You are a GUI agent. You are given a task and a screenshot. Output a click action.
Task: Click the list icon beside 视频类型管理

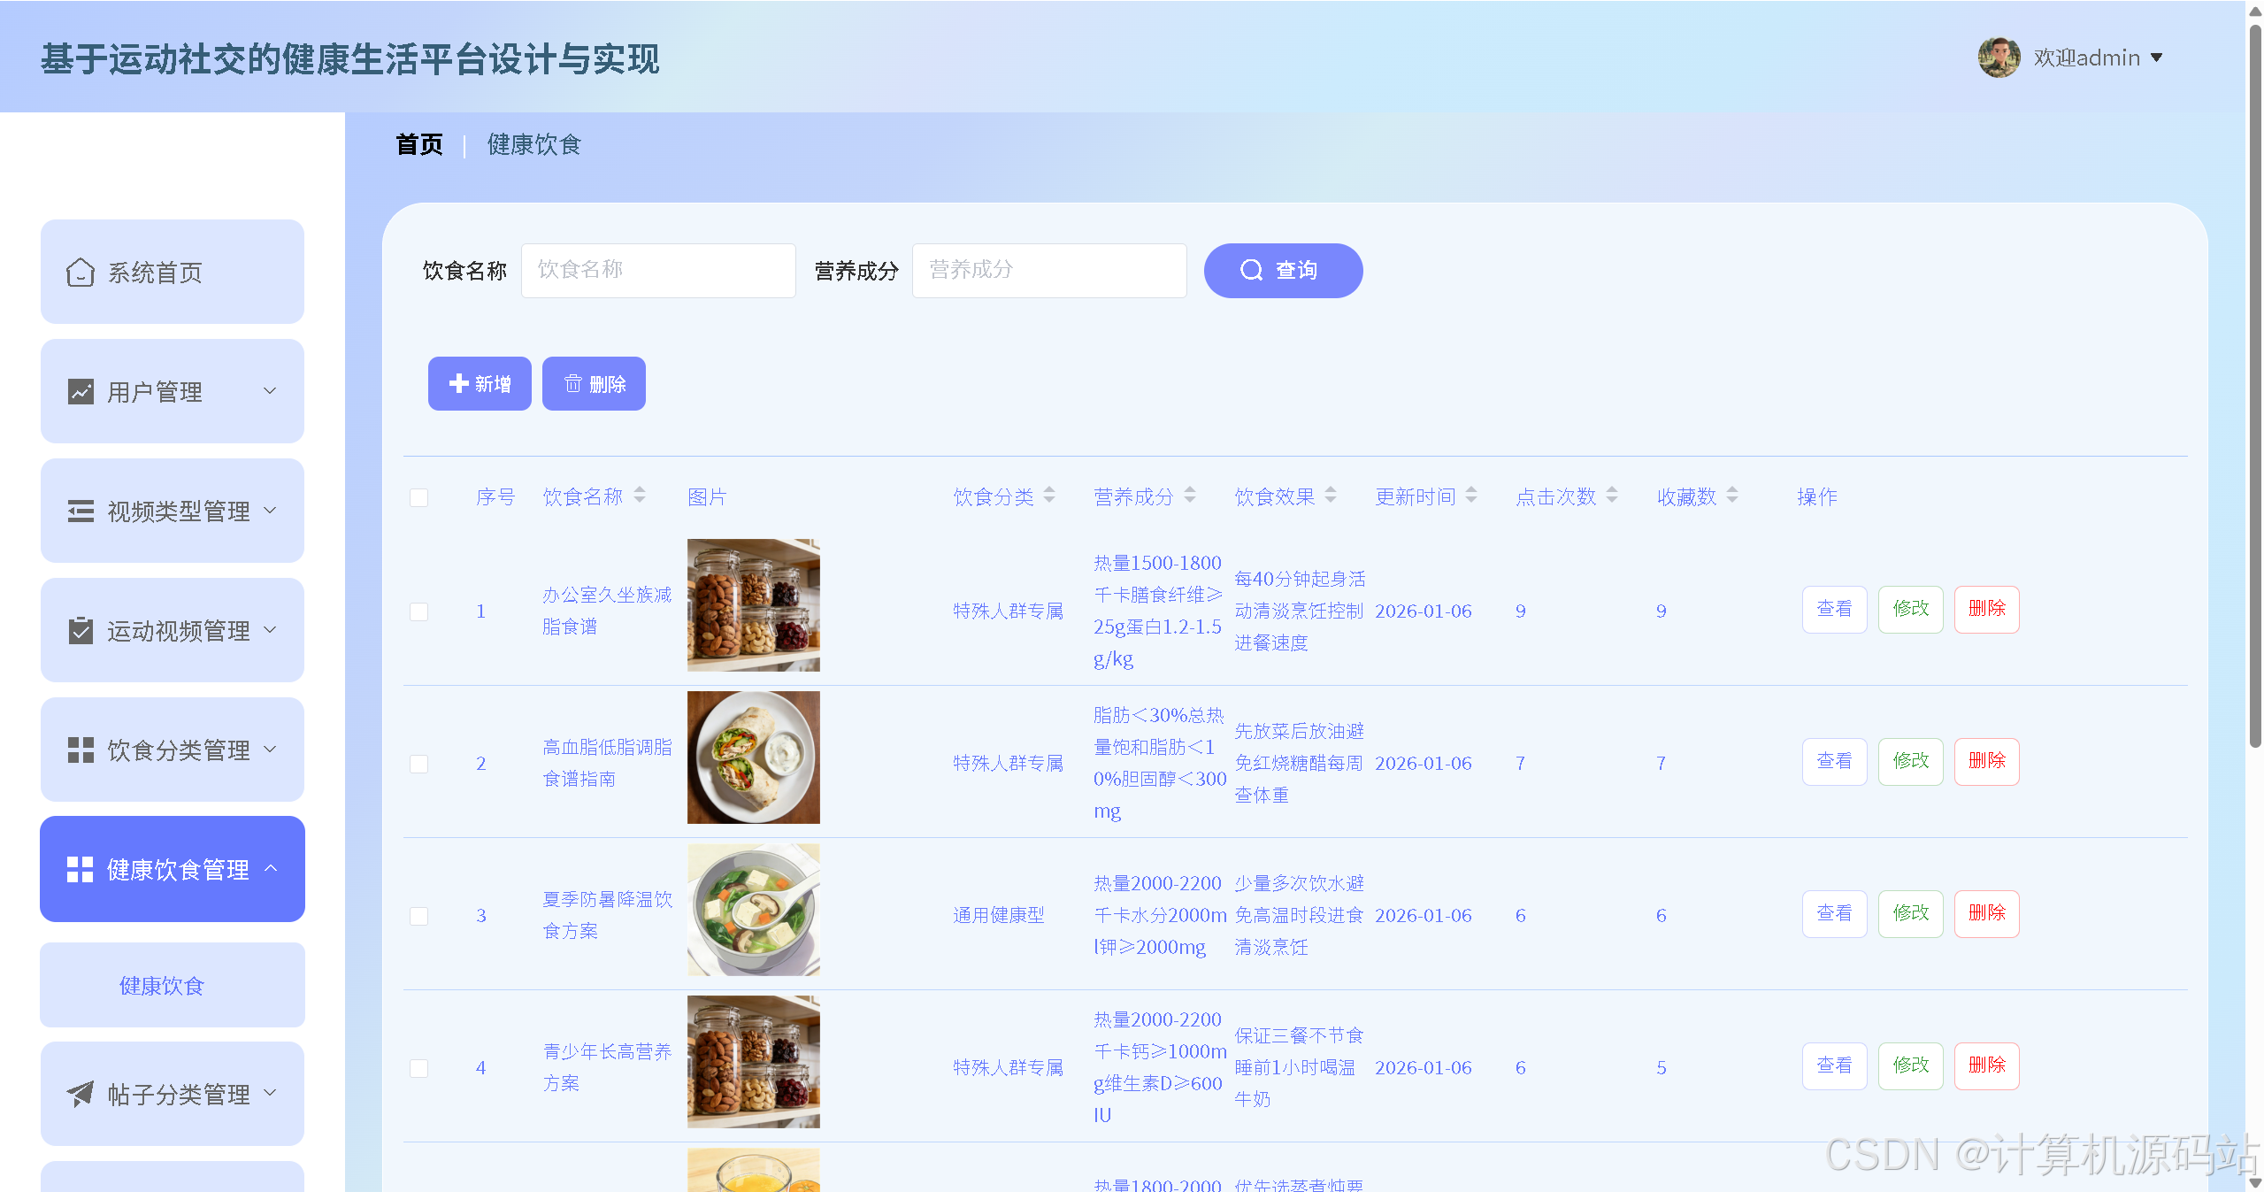click(81, 511)
